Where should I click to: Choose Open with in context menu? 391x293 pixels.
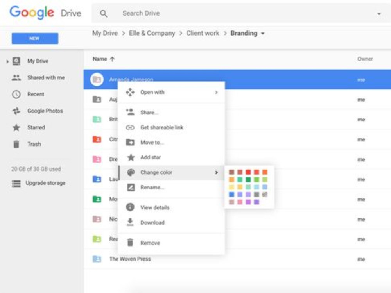point(171,92)
